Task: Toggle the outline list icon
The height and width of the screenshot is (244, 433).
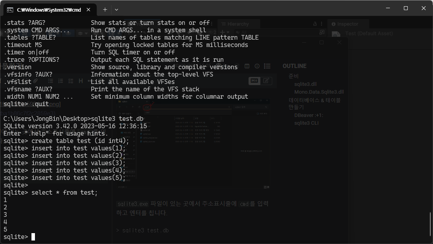Action: (x=267, y=66)
